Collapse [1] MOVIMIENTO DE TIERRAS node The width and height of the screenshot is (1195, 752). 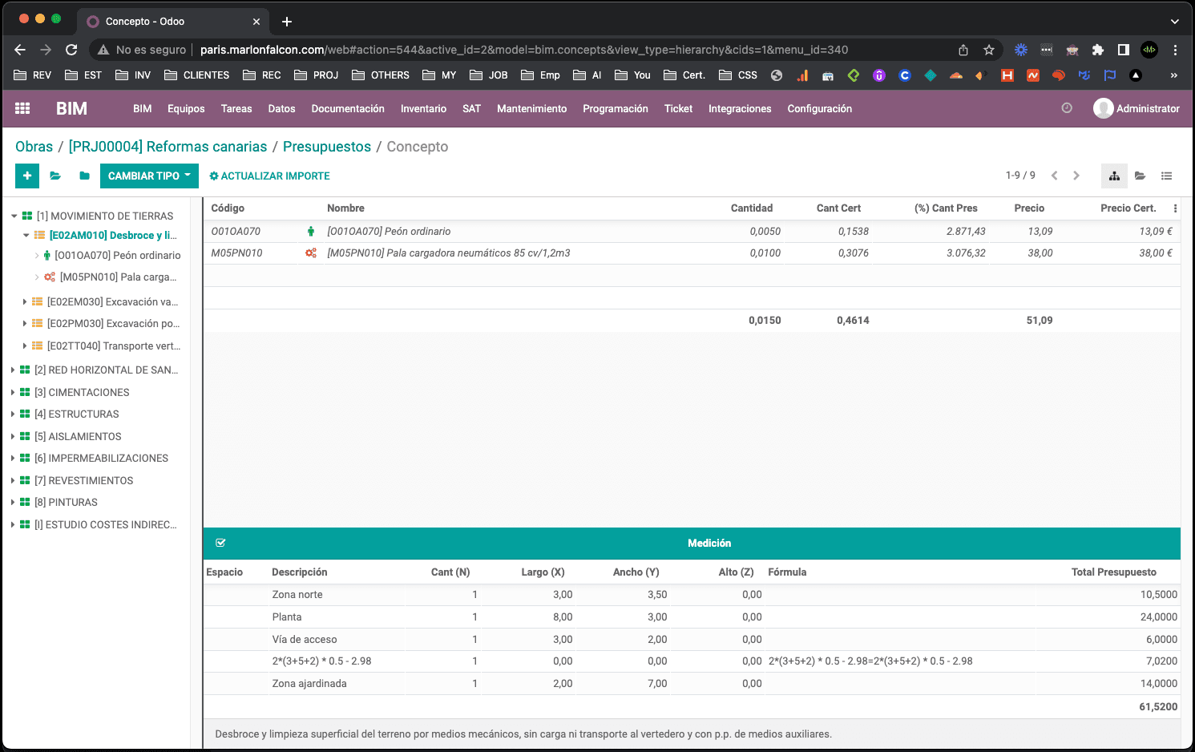pyautogui.click(x=14, y=216)
